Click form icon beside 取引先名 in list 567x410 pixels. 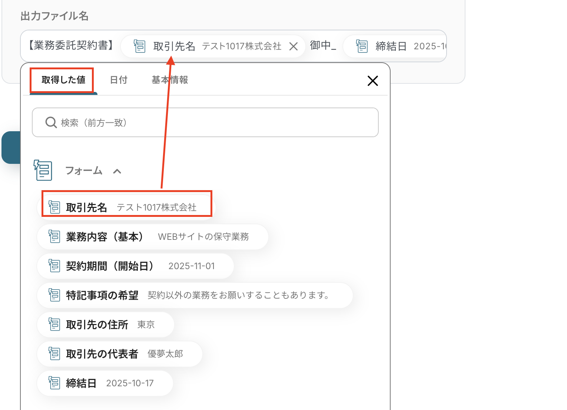coord(54,207)
